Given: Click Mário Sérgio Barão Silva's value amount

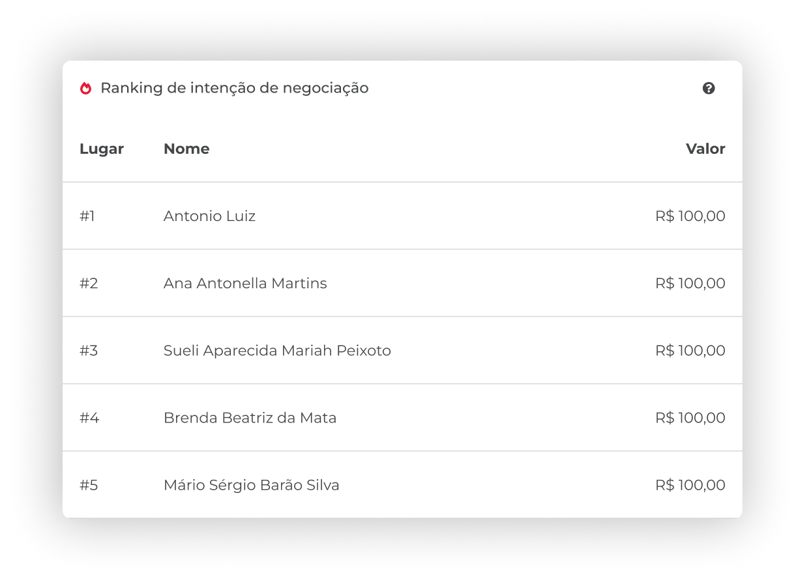Looking at the screenshot, I should (x=690, y=484).
